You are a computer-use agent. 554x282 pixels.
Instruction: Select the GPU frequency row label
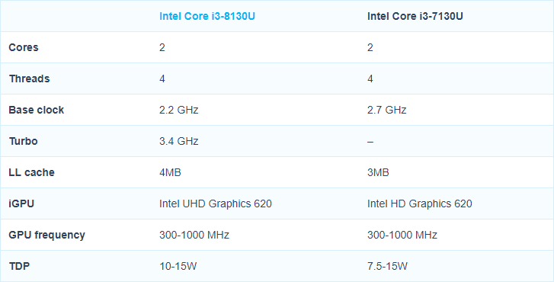click(47, 235)
